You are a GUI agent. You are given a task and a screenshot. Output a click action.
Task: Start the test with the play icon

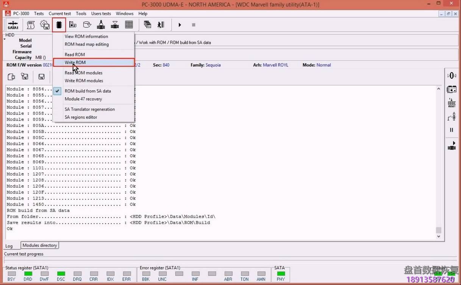click(180, 25)
